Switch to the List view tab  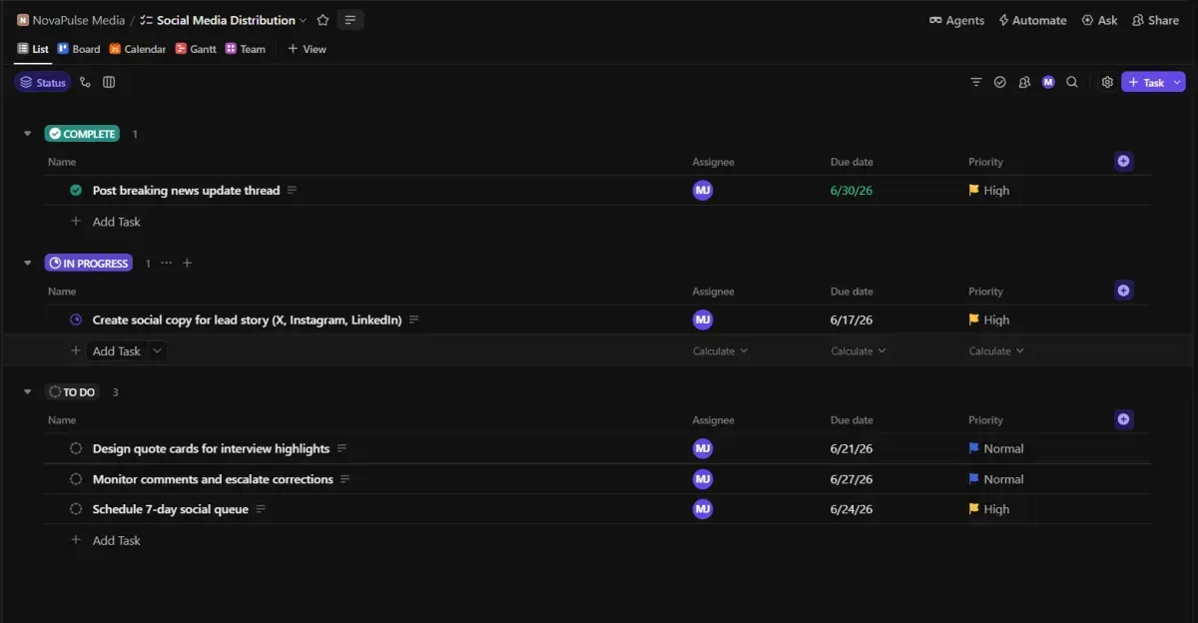pyautogui.click(x=33, y=49)
